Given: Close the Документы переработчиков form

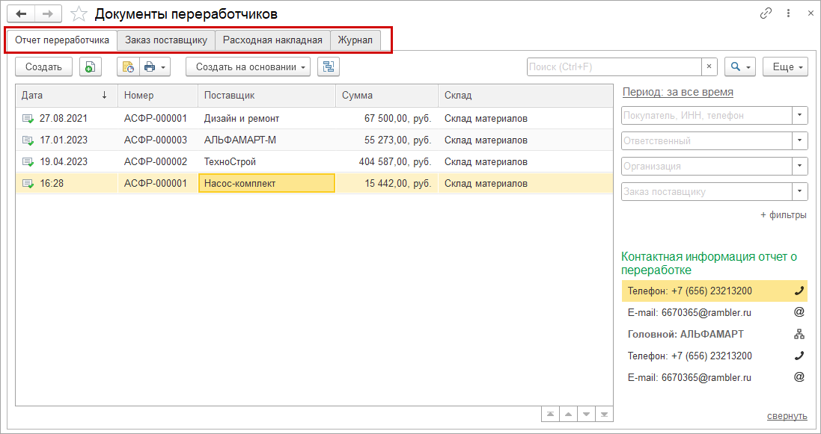Looking at the screenshot, I should click(x=810, y=13).
